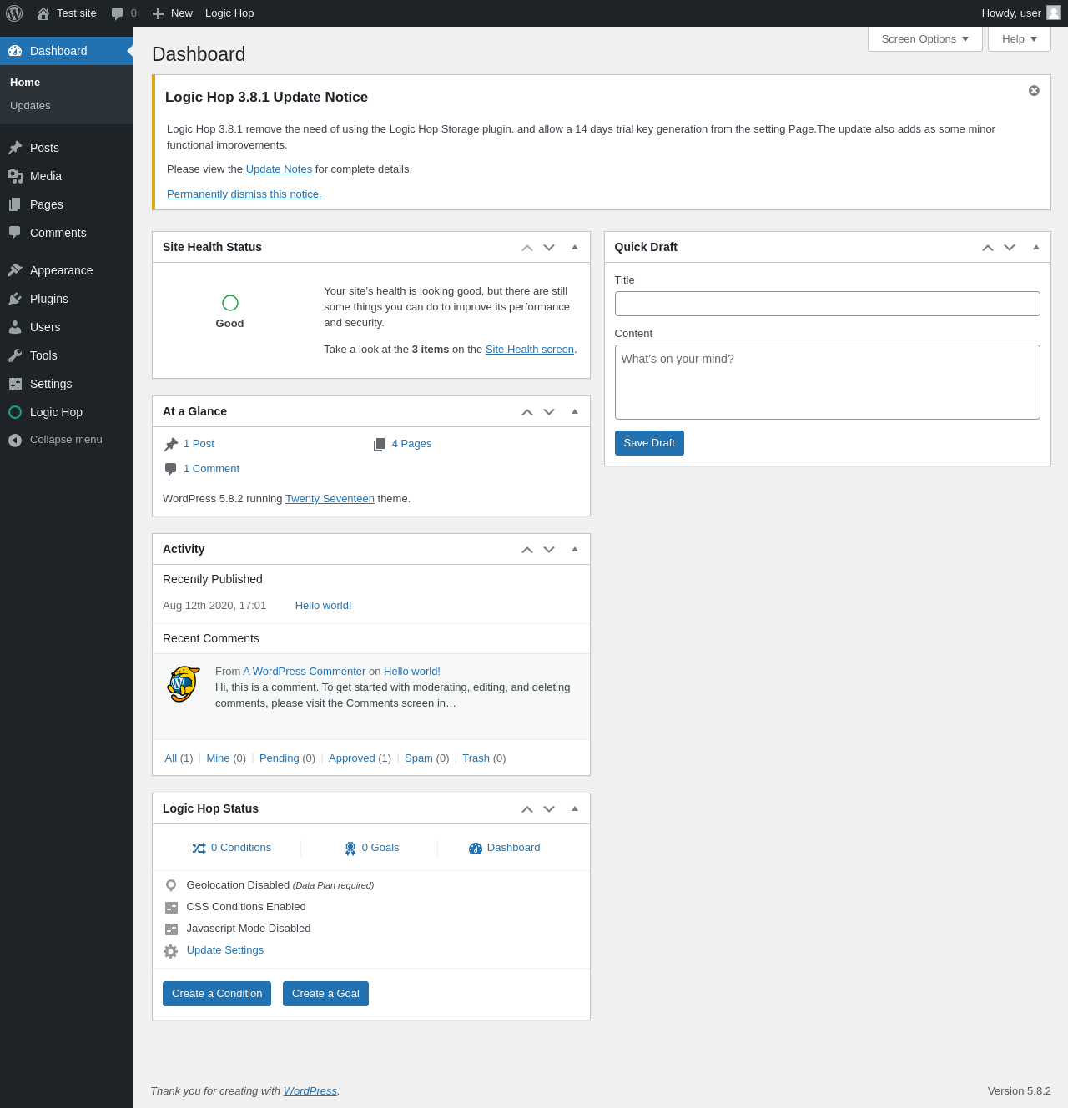The width and height of the screenshot is (1068, 1108).
Task: Click the user avatar in admin bar
Action: [x=1054, y=13]
